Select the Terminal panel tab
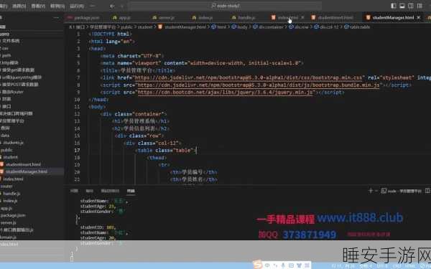The image size is (431, 269). point(131,191)
